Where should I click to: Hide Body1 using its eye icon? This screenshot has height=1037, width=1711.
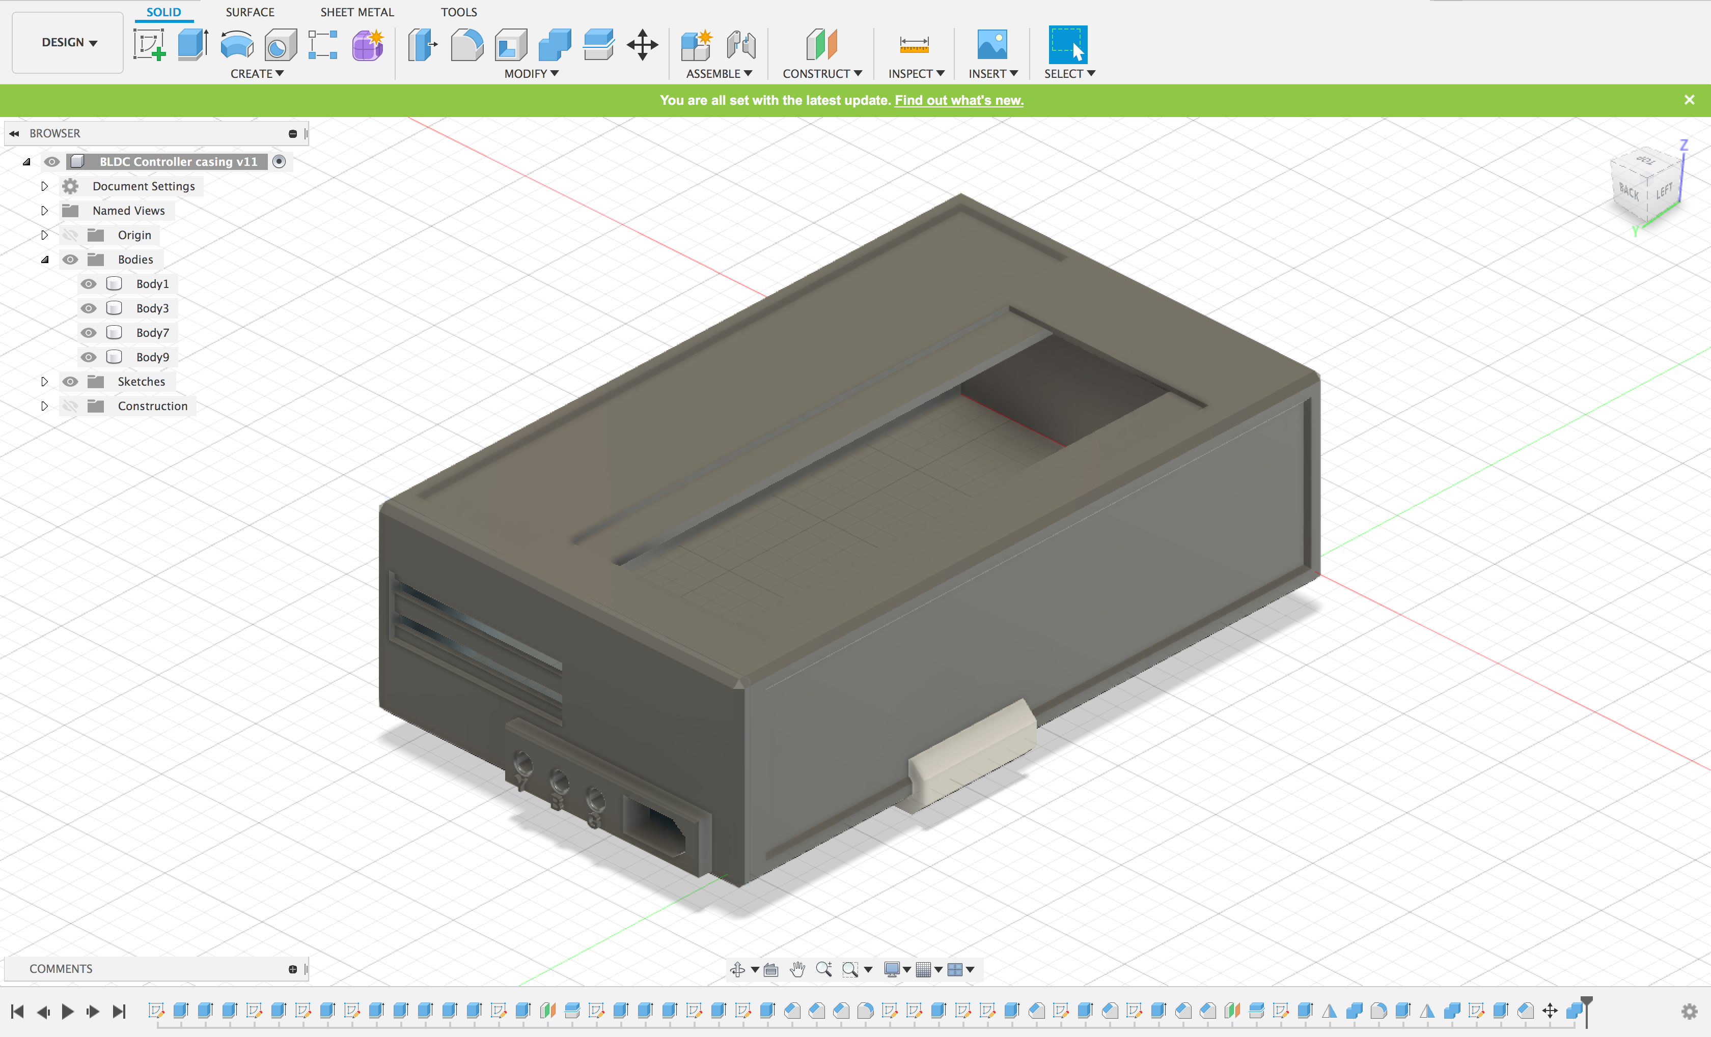88,284
